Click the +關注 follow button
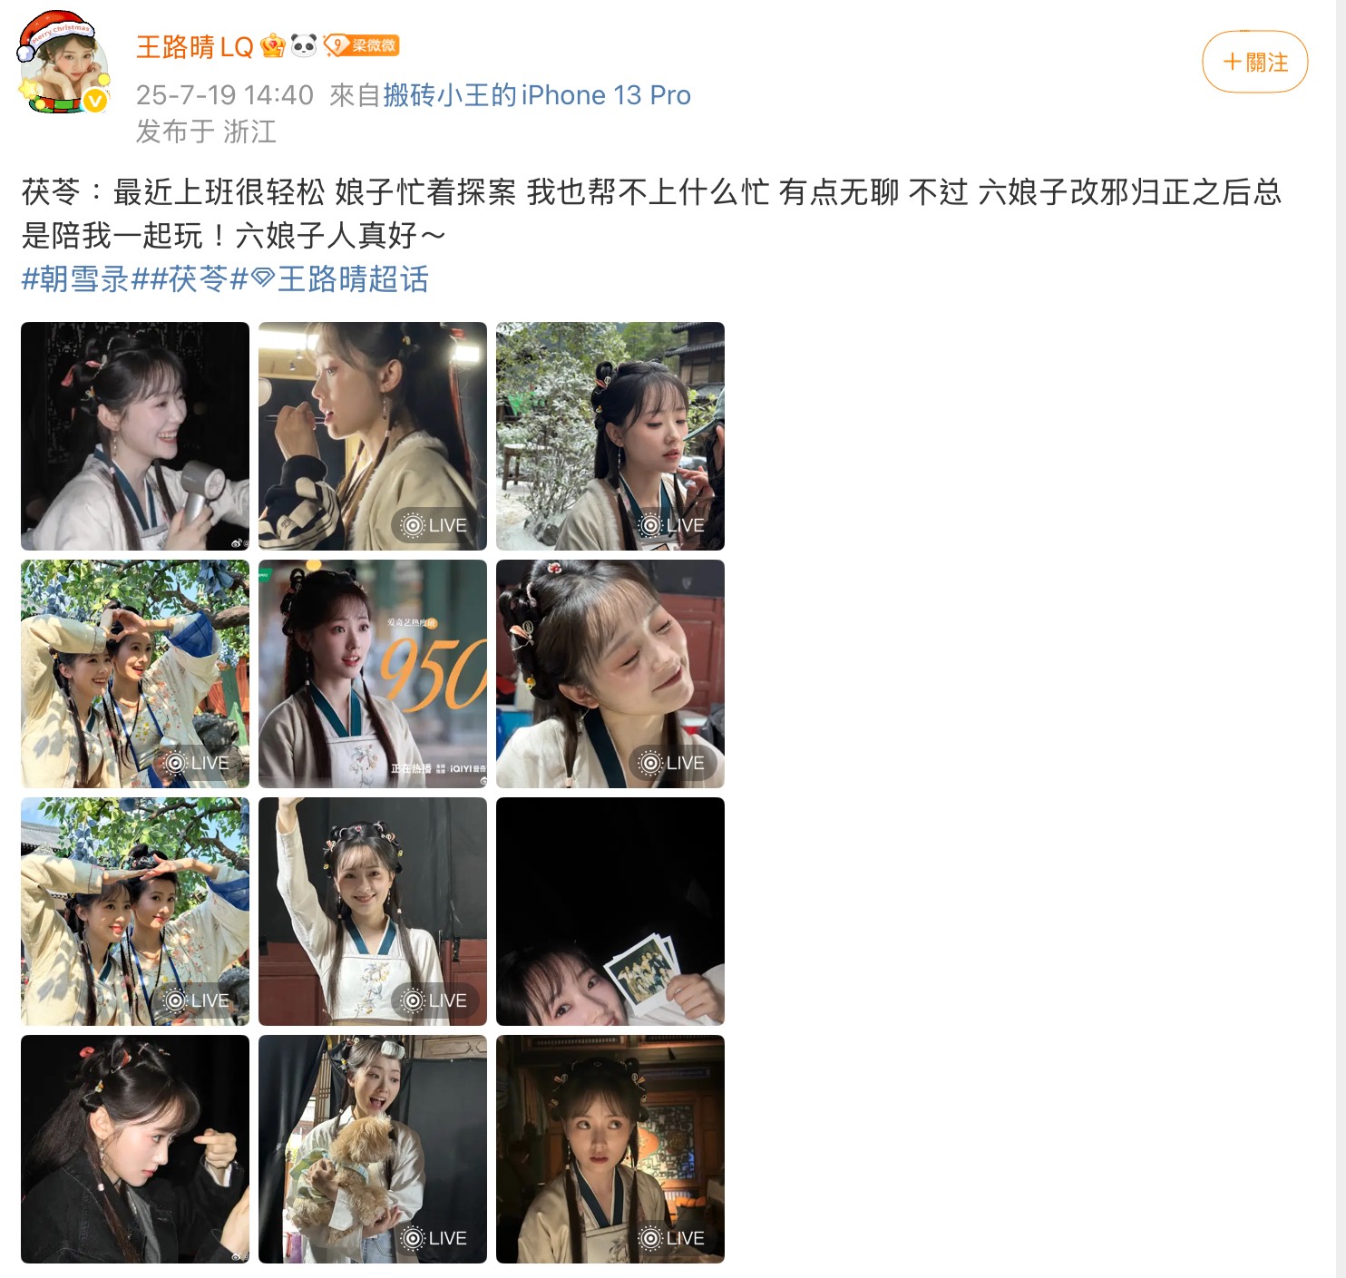Viewport: 1346px width, 1278px height. point(1254,62)
